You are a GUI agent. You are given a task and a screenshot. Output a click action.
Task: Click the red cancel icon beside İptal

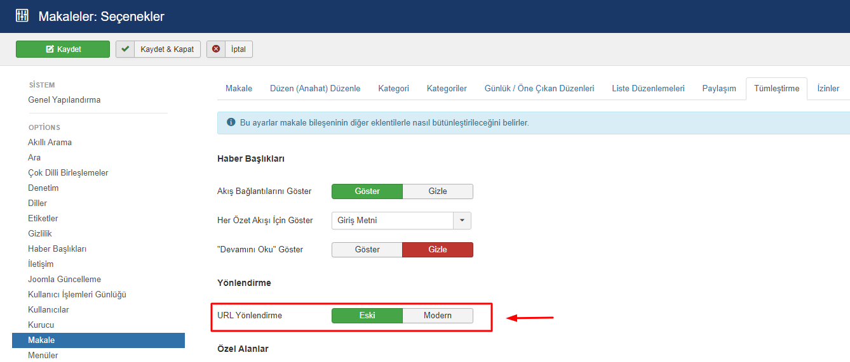click(216, 49)
